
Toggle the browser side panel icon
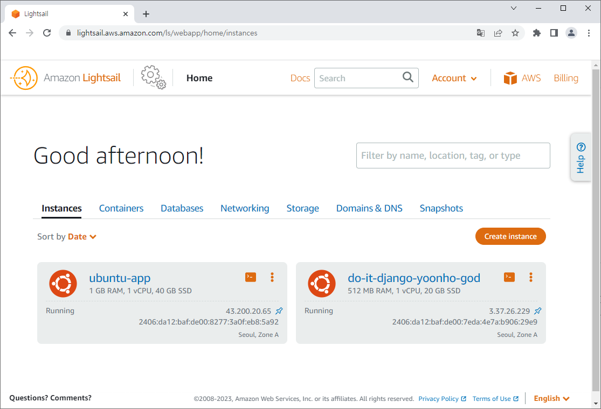coord(554,33)
